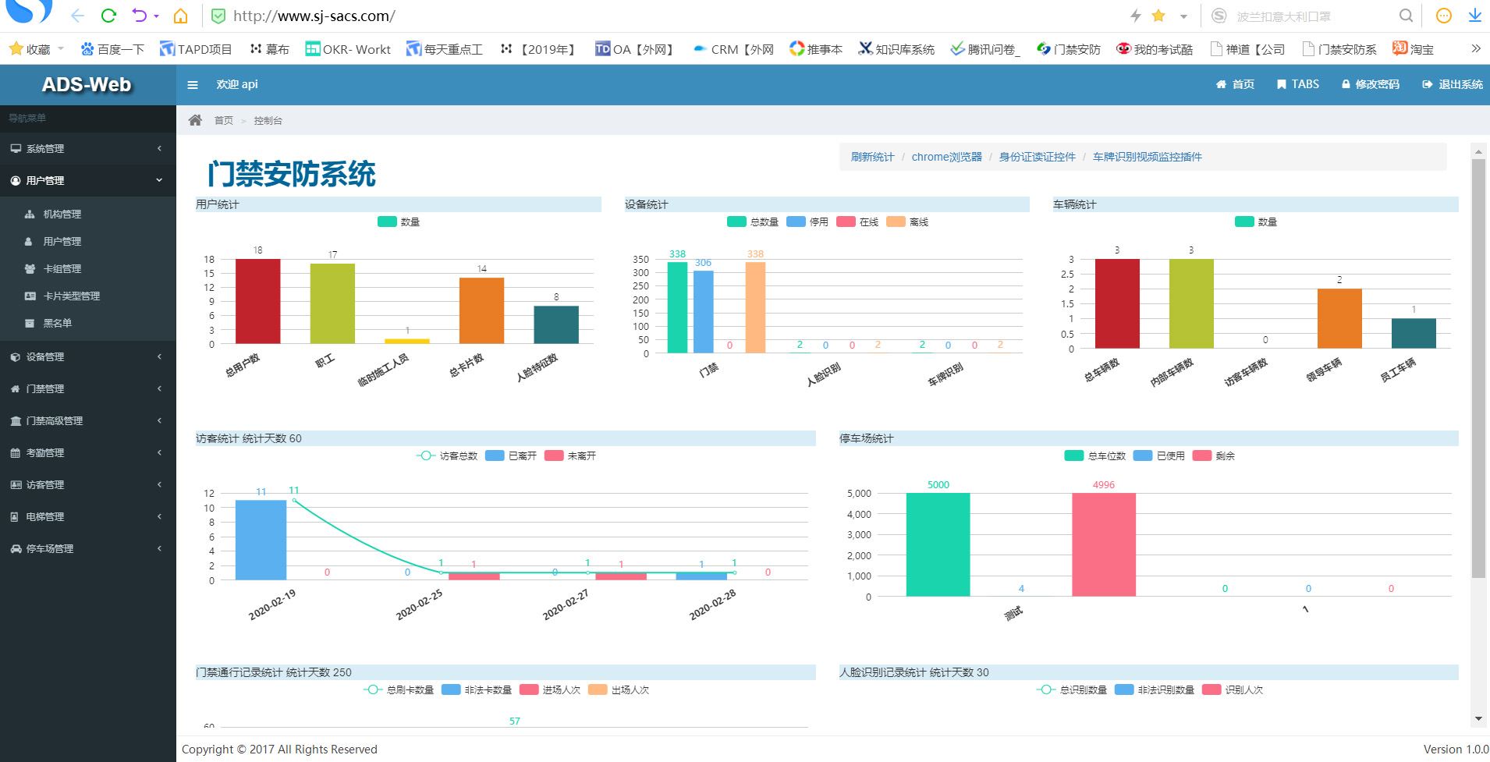The image size is (1490, 762).
Task: Expand the 系统管理 sidebar menu
Action: (86, 149)
